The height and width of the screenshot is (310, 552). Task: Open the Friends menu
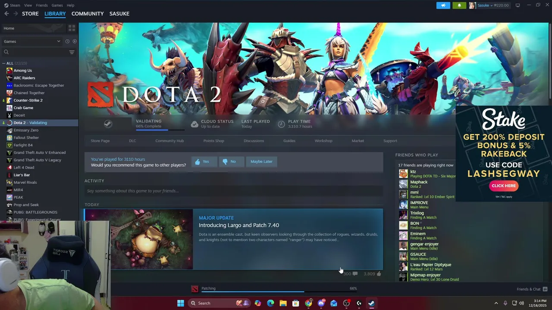(42, 5)
